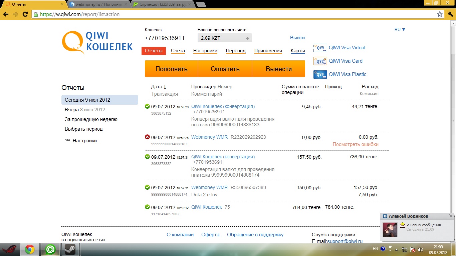The image size is (456, 256).
Task: Click the green status check for transaction 3063875132
Action: (x=147, y=106)
